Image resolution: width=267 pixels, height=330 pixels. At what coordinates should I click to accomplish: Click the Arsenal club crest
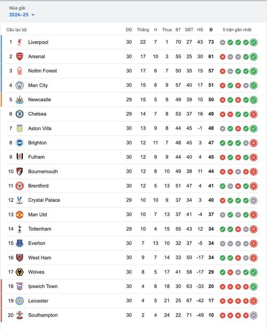pyautogui.click(x=20, y=57)
